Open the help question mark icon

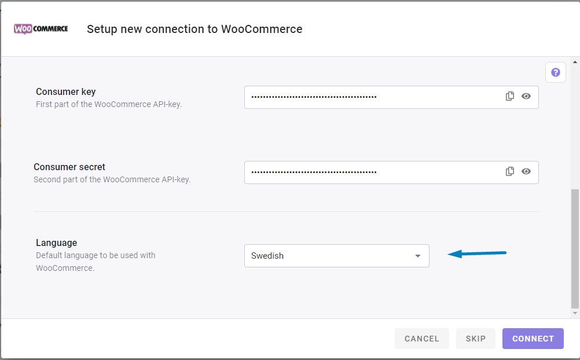point(556,72)
